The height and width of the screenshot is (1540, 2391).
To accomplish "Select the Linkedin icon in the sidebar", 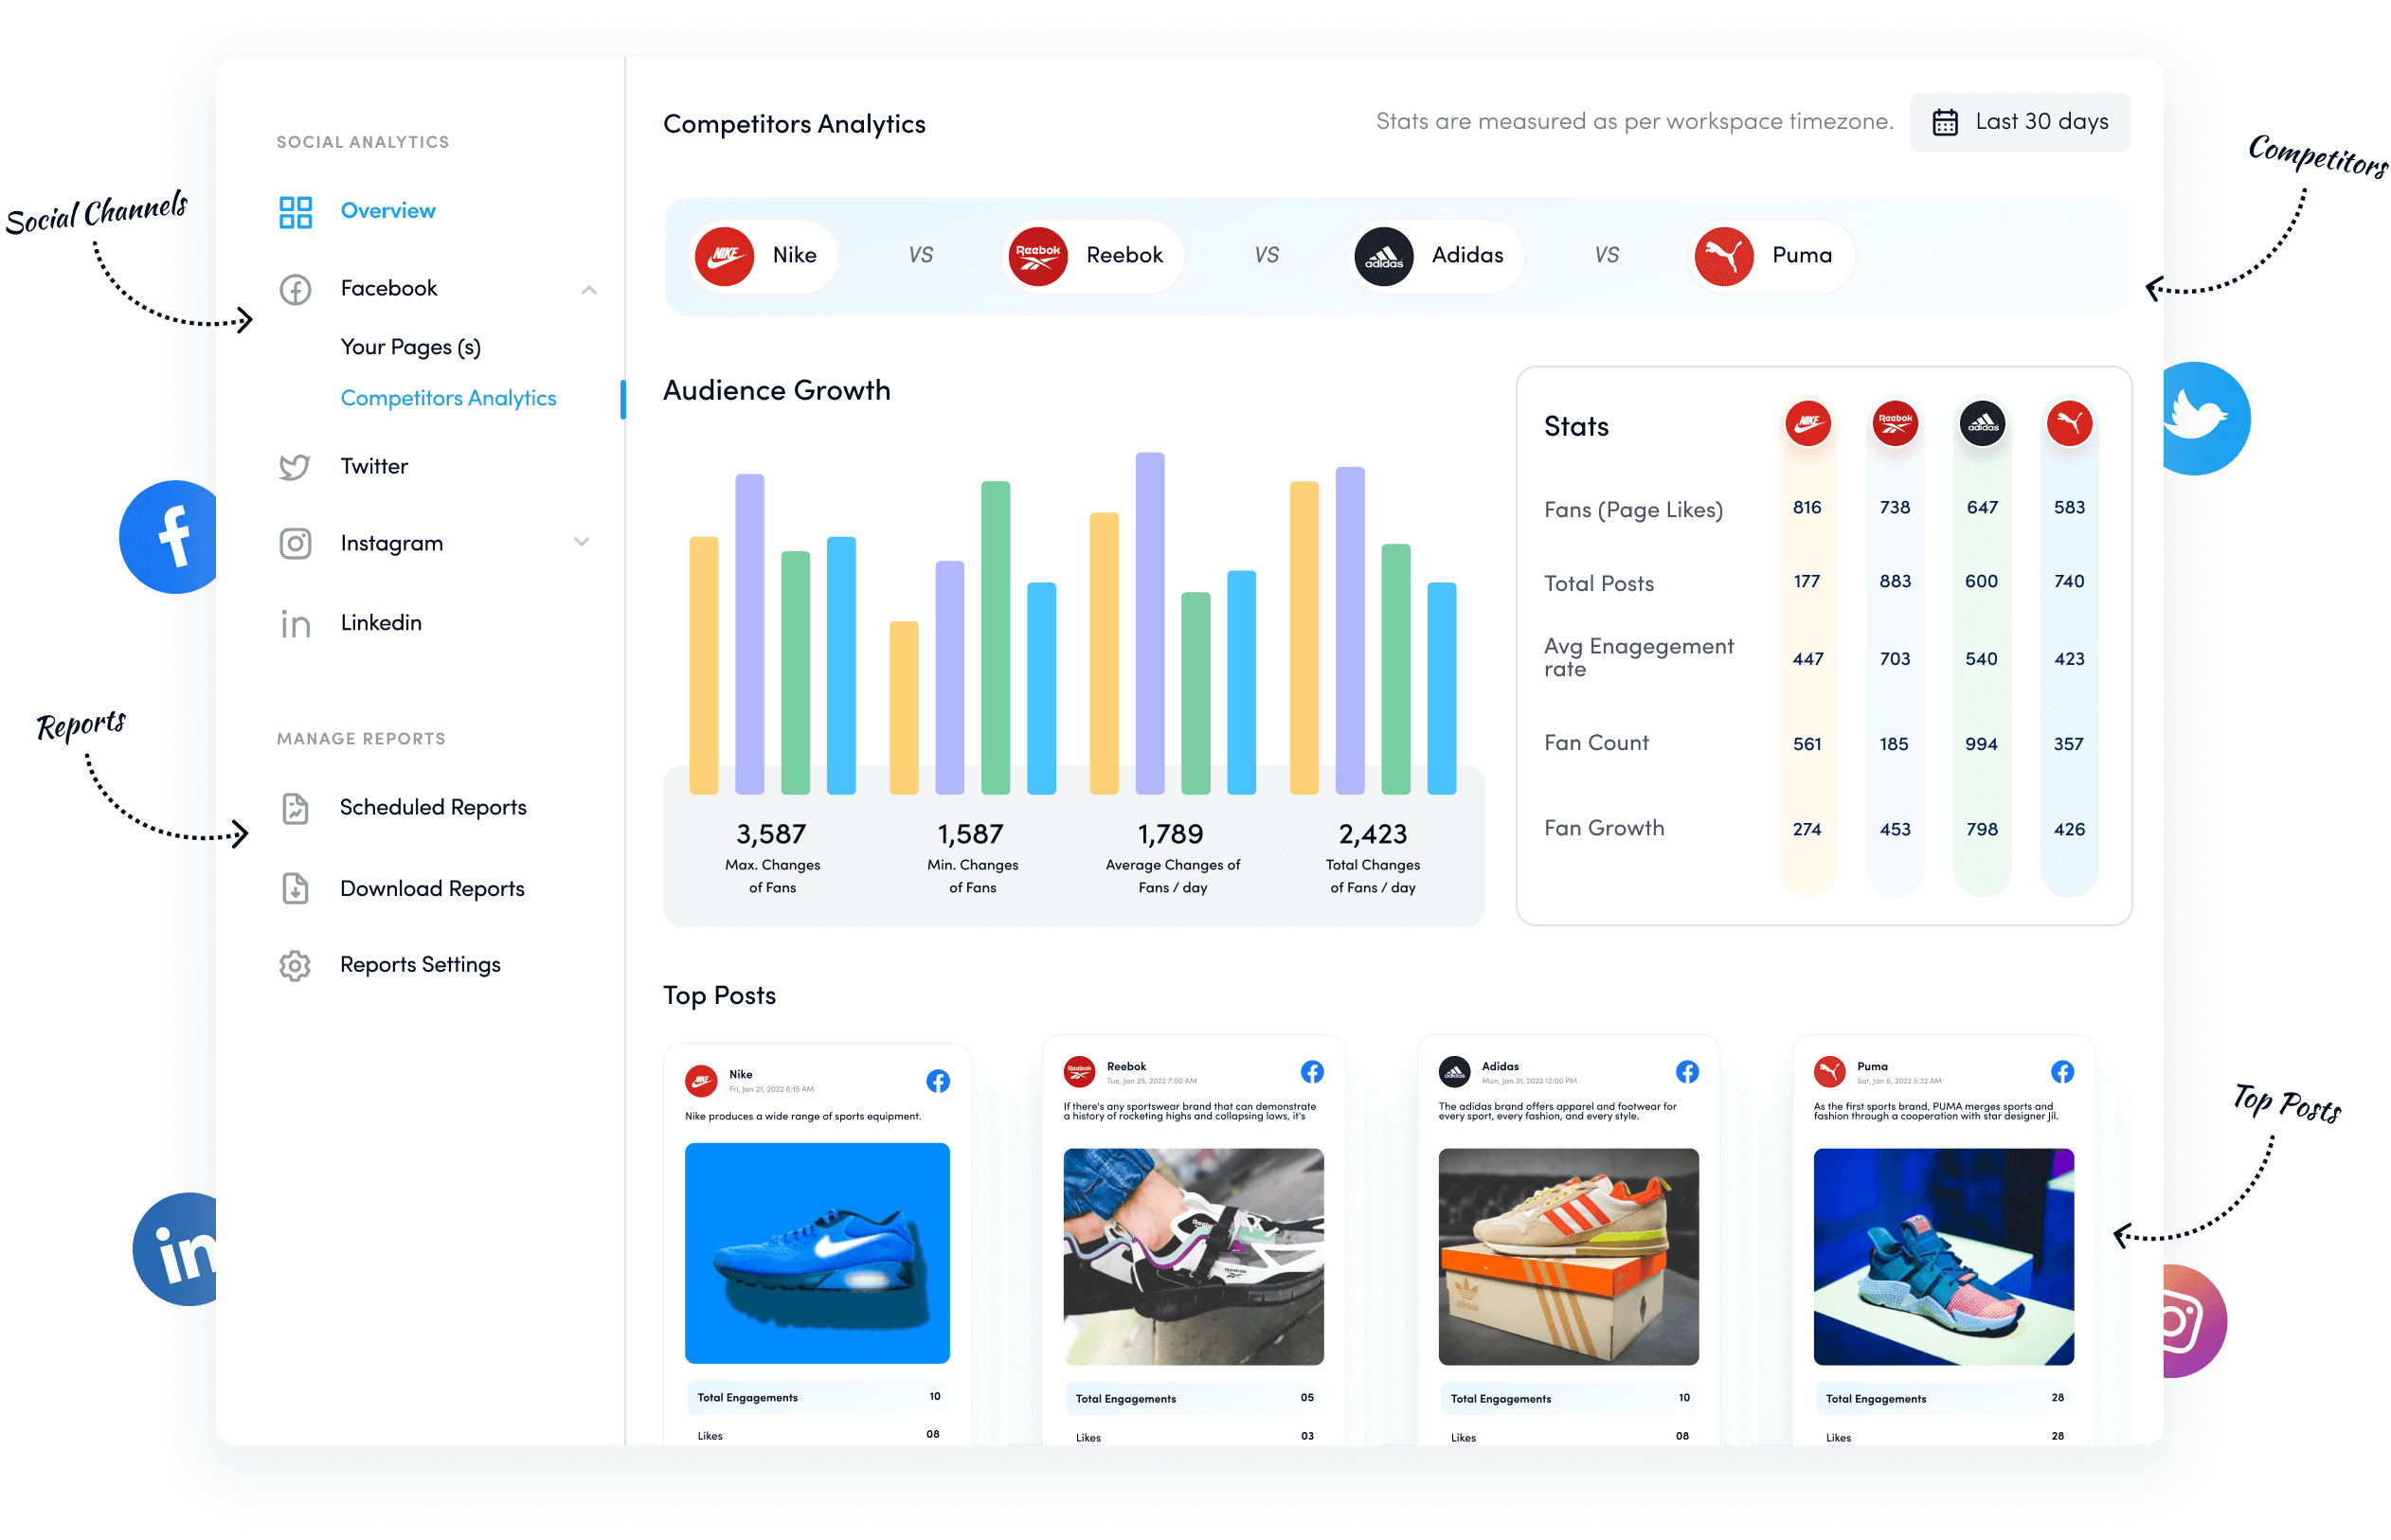I will pyautogui.click(x=295, y=622).
